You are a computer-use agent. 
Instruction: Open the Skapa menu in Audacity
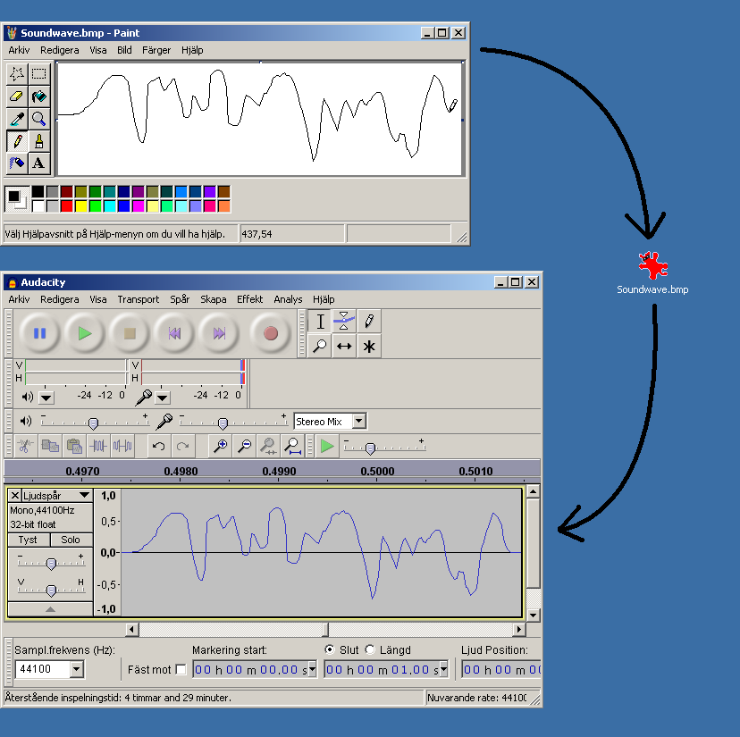pos(214,299)
